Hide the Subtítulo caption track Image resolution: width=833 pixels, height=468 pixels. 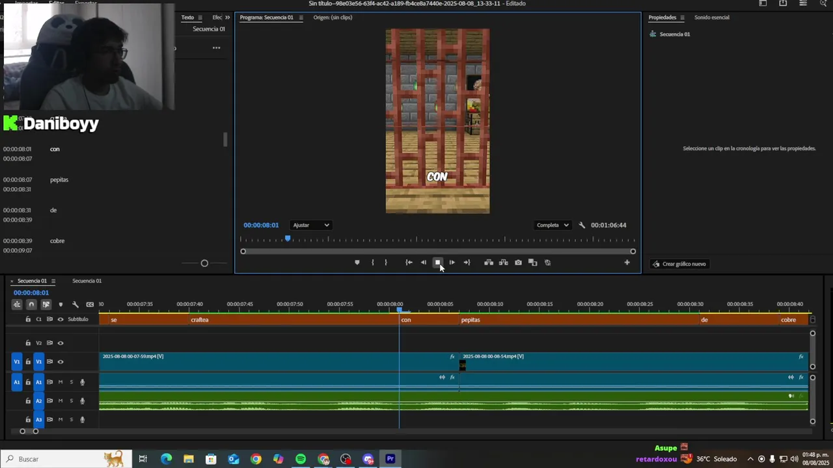point(61,319)
